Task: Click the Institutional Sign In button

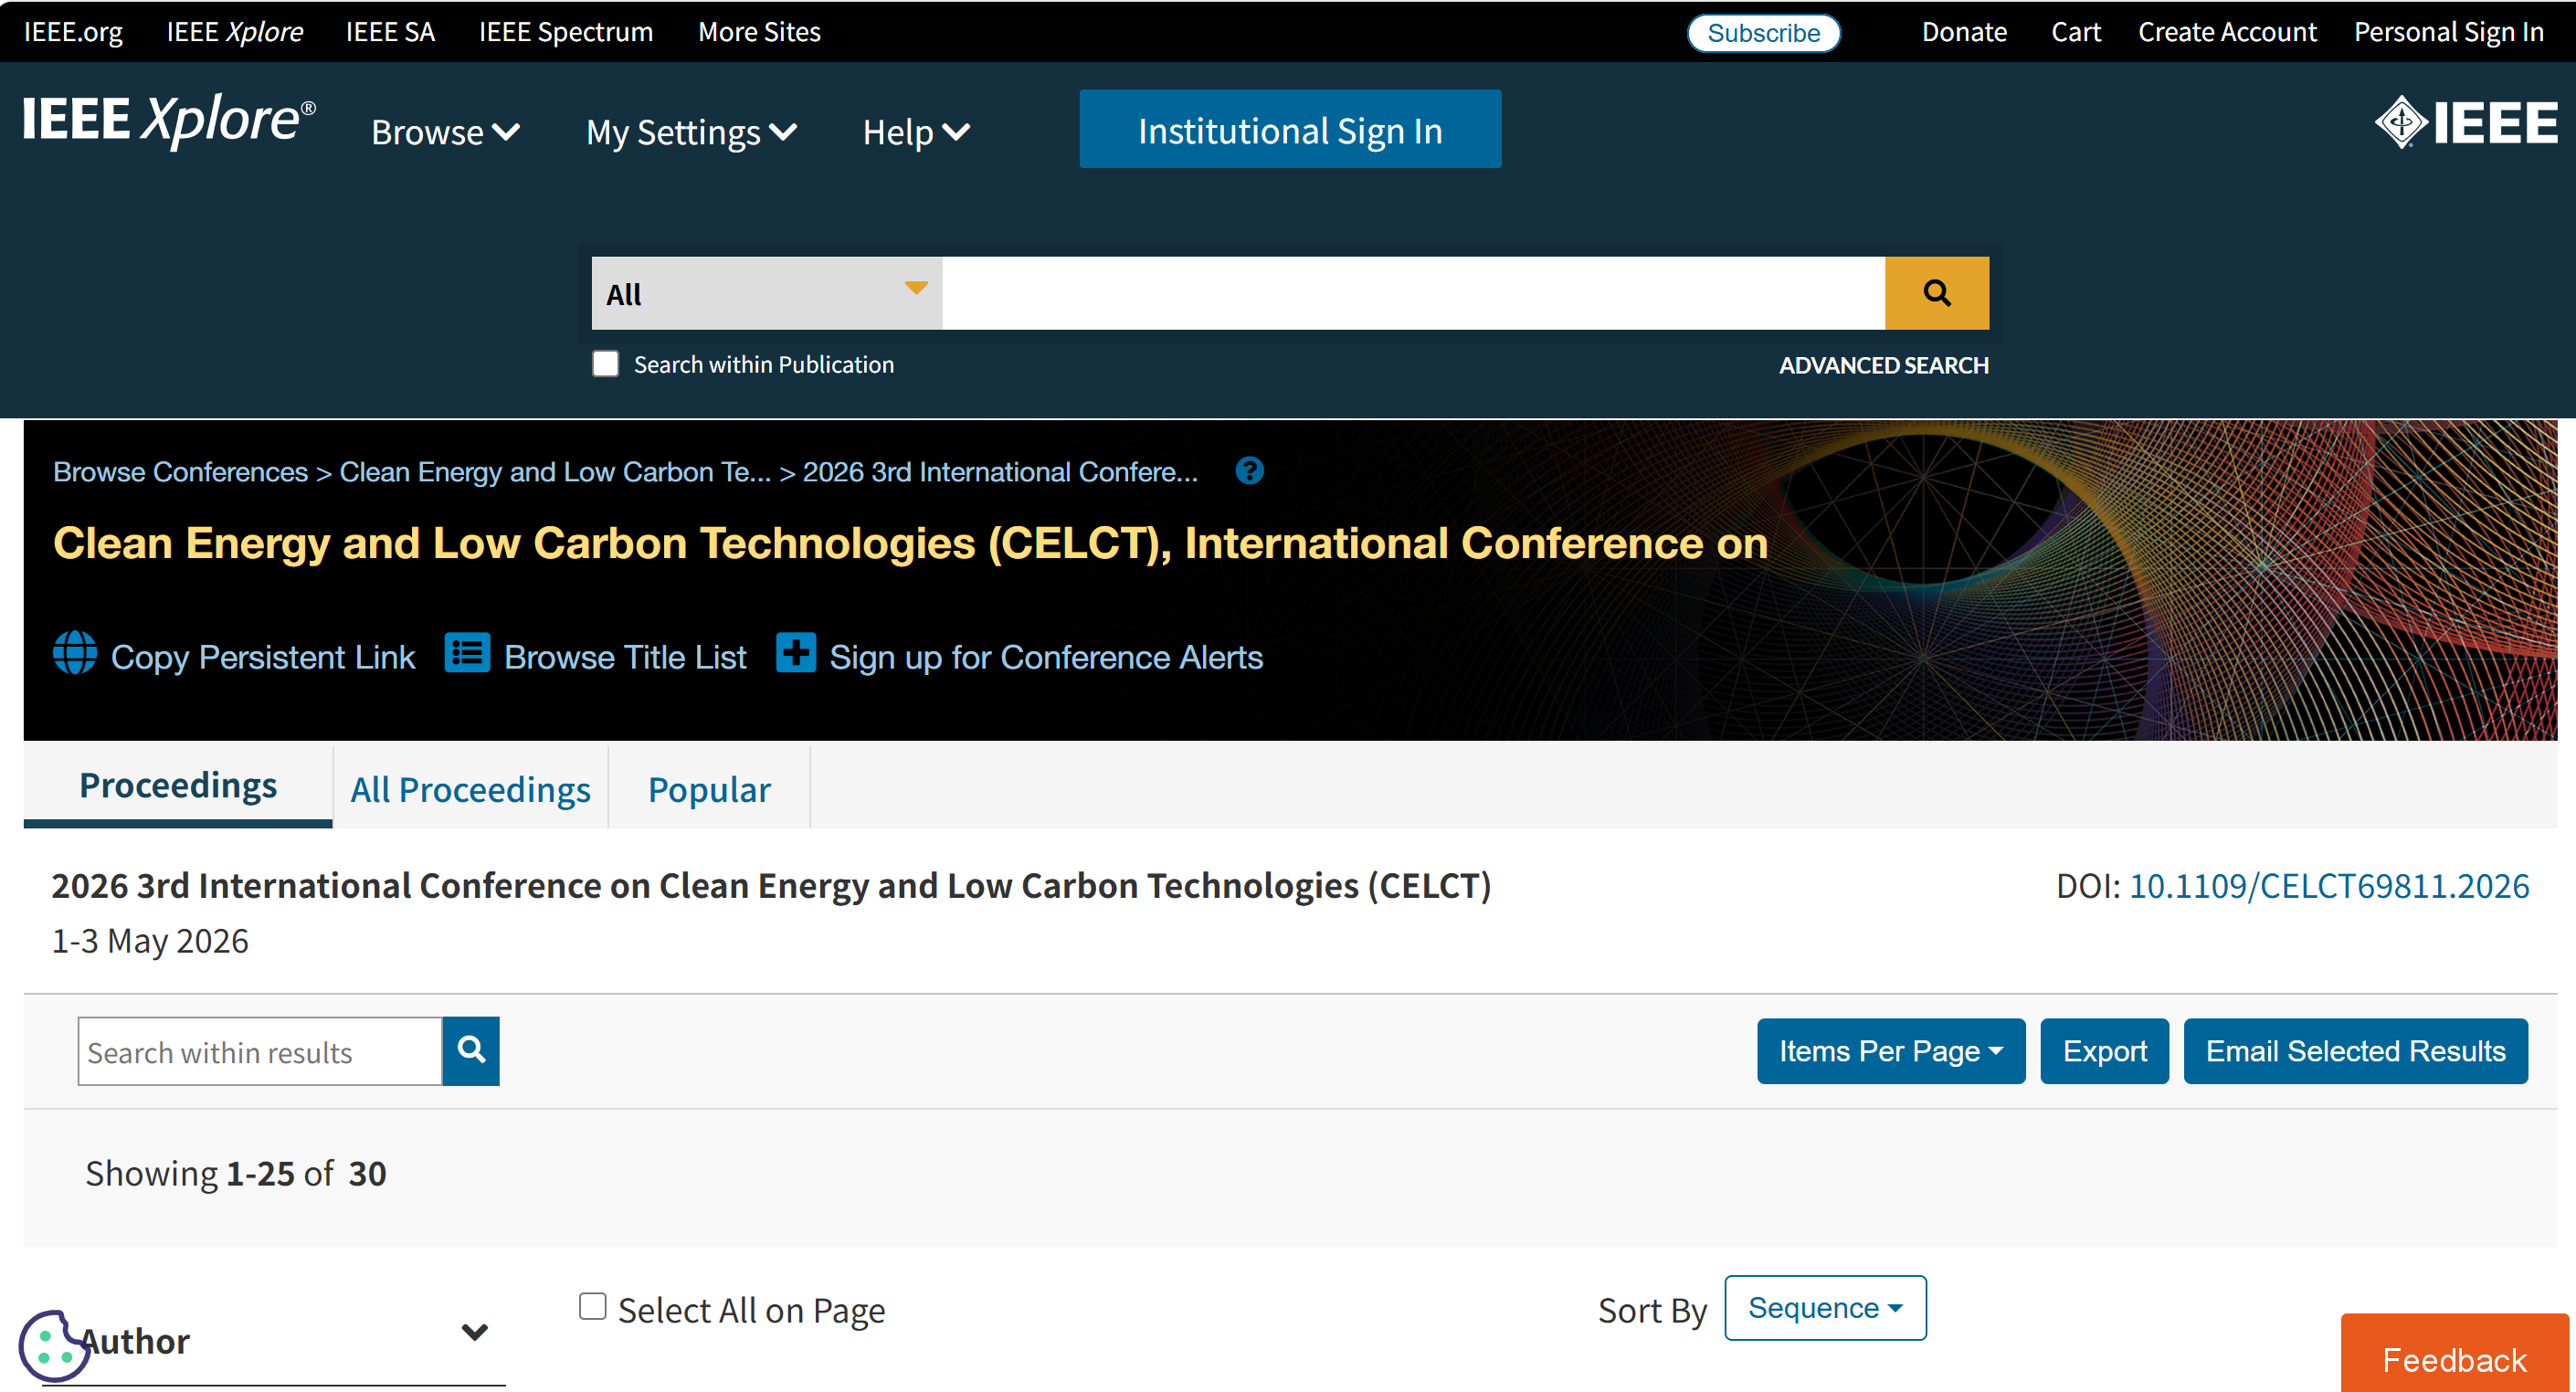Action: click(x=1290, y=129)
